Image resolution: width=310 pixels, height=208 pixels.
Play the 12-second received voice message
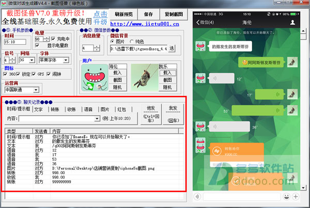pyautogui.click(x=222, y=78)
